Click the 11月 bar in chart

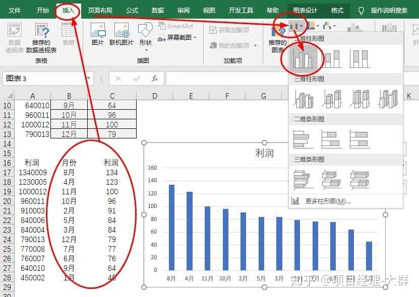[207, 238]
